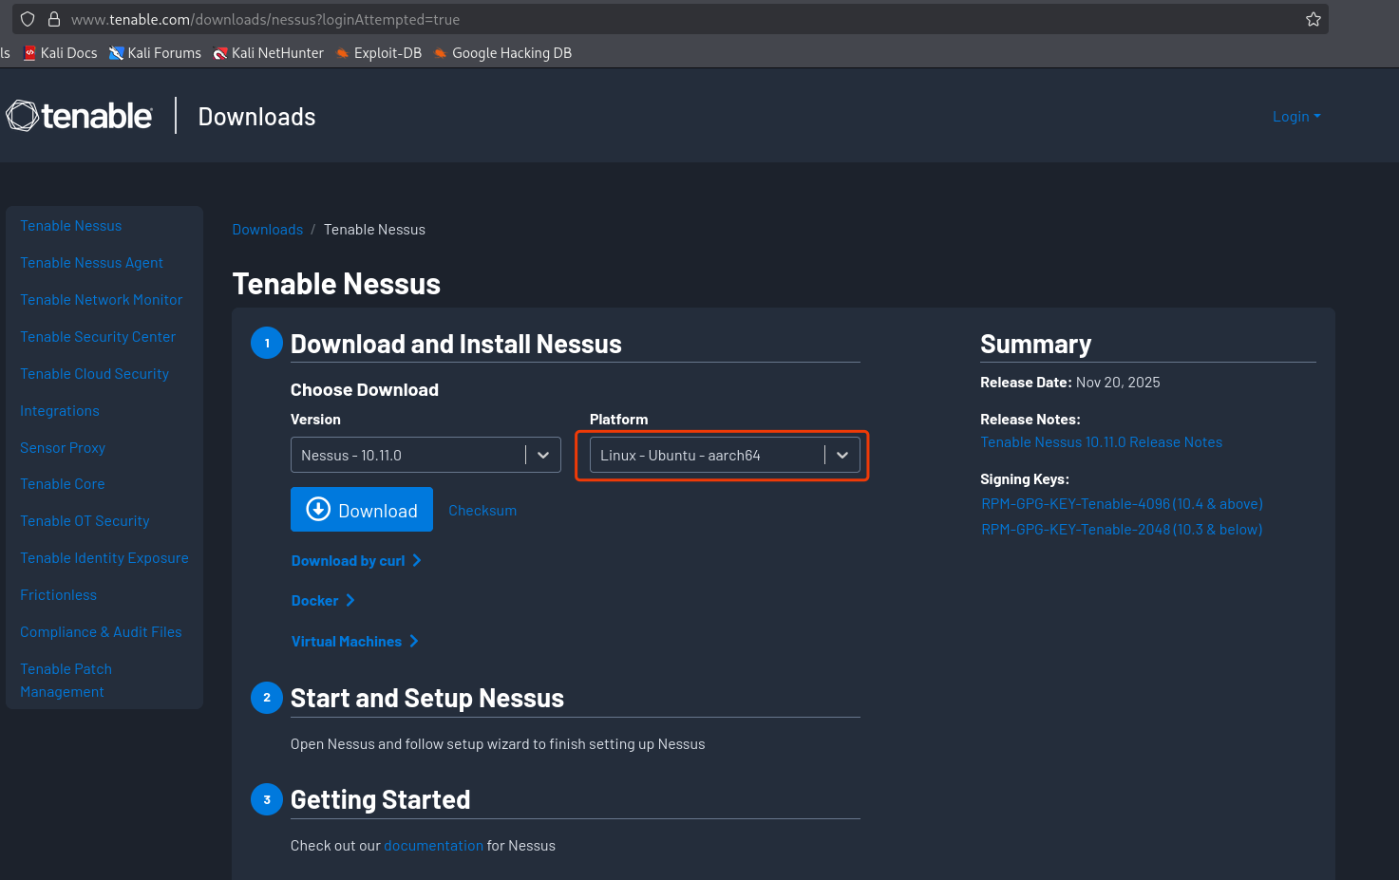
Task: Open Tenable Nessus 10.11.0 Release Notes
Action: click(x=1101, y=441)
